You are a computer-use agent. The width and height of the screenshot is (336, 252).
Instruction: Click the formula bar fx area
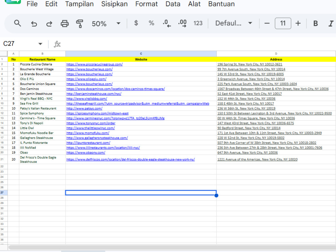(57, 44)
